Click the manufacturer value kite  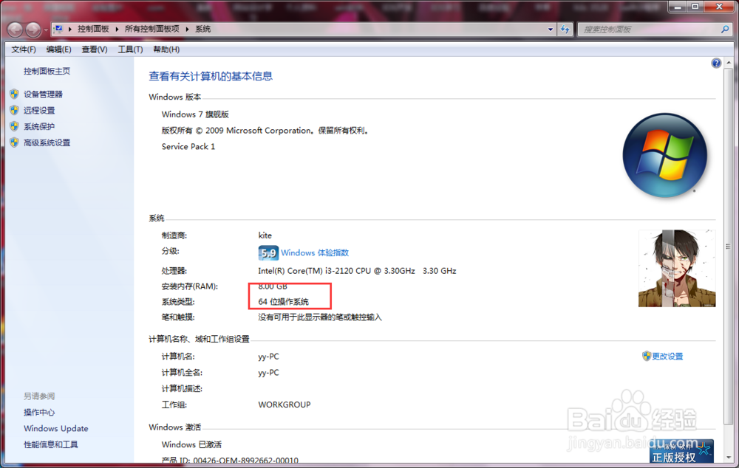(x=265, y=235)
